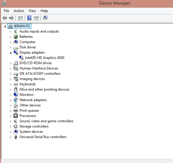This screenshot has height=163, width=173.
Task: Click the Show/Hide Action Pane icon
Action: [36, 18]
